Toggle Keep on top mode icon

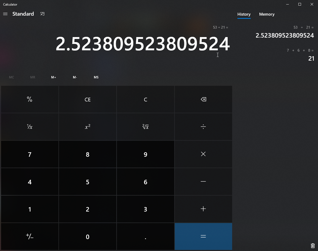tap(42, 14)
